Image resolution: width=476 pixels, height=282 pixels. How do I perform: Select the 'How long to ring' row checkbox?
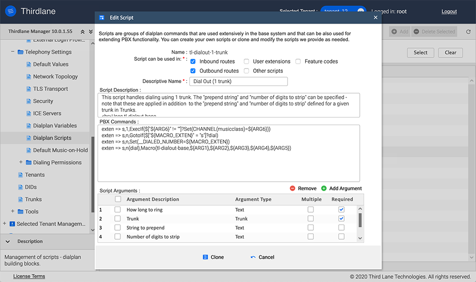click(118, 210)
